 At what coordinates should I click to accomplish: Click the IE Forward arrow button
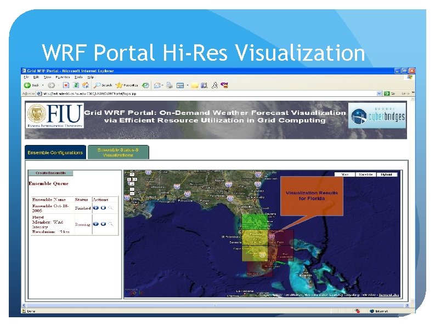point(52,85)
